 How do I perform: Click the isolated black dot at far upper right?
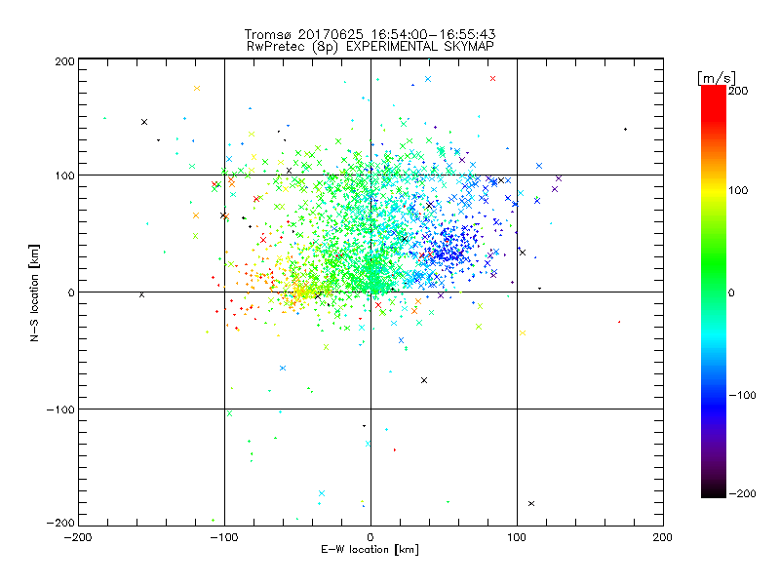(625, 130)
